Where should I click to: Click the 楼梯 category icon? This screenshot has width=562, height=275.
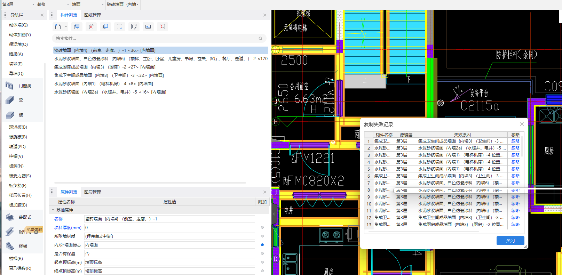click(10, 246)
